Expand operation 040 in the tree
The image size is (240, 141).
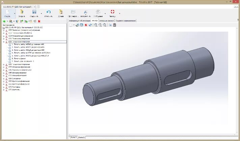(4, 70)
